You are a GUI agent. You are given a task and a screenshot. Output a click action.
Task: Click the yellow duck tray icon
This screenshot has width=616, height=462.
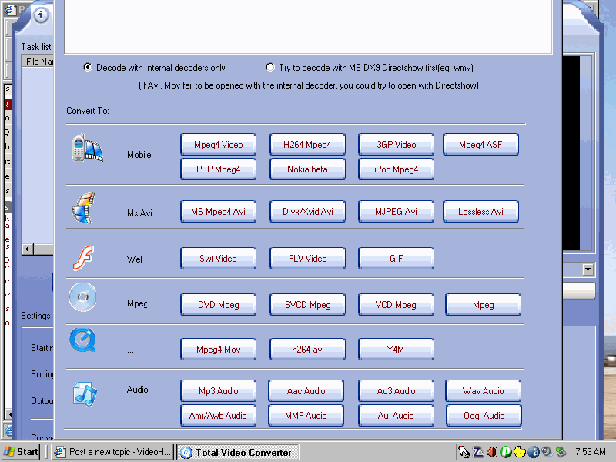click(x=520, y=452)
